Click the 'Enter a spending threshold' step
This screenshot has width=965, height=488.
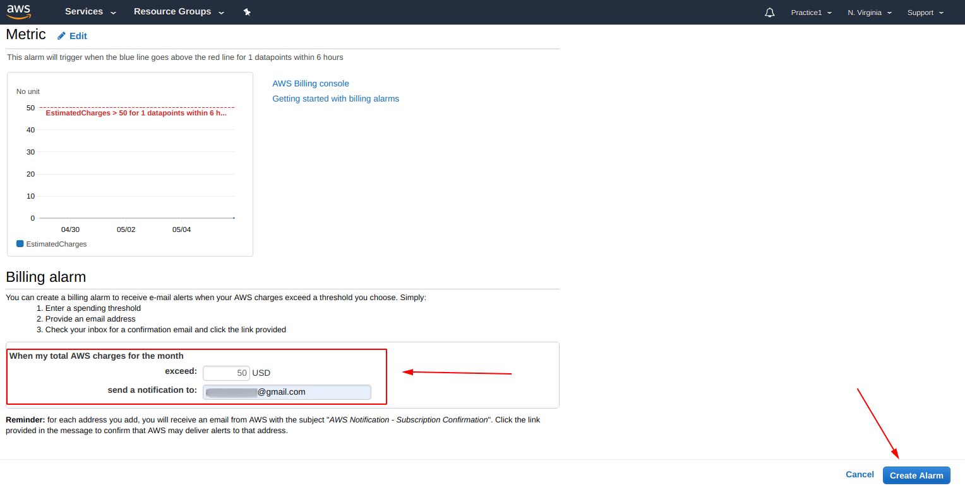(93, 308)
